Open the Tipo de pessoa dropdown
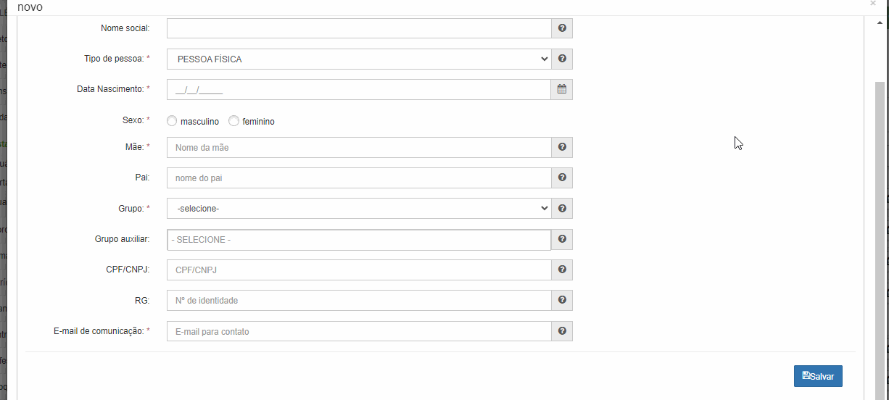The image size is (889, 400). [x=359, y=59]
